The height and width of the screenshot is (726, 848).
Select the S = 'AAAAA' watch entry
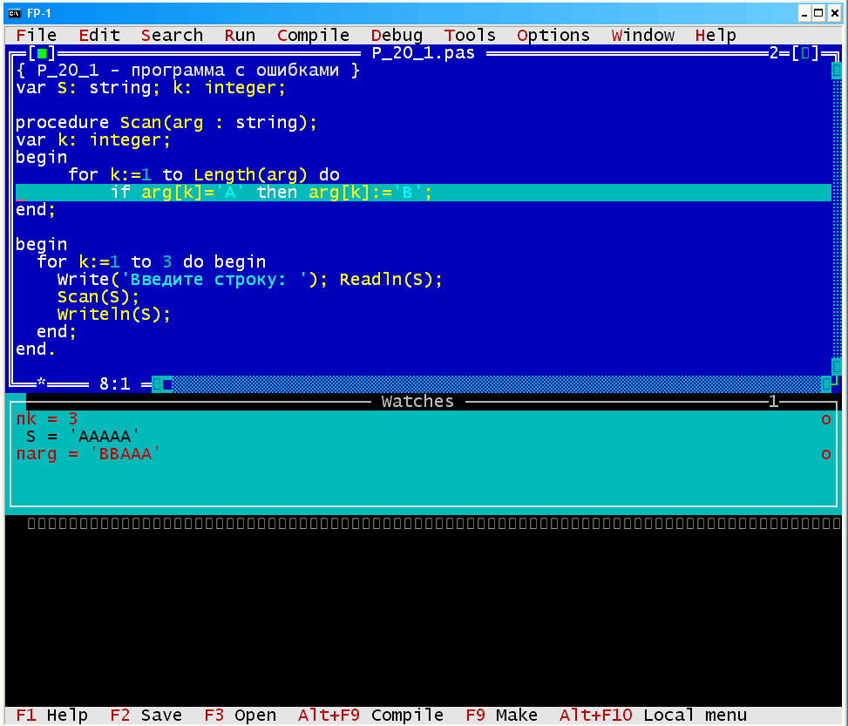click(83, 437)
